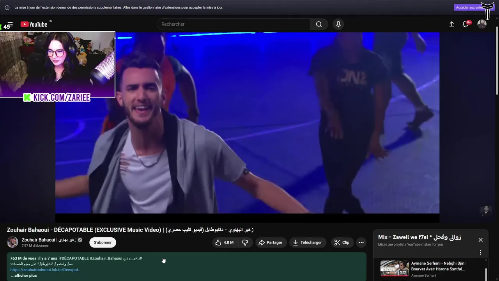This screenshot has width=499, height=281.
Task: Click the Télécharger download button
Action: [x=308, y=242]
